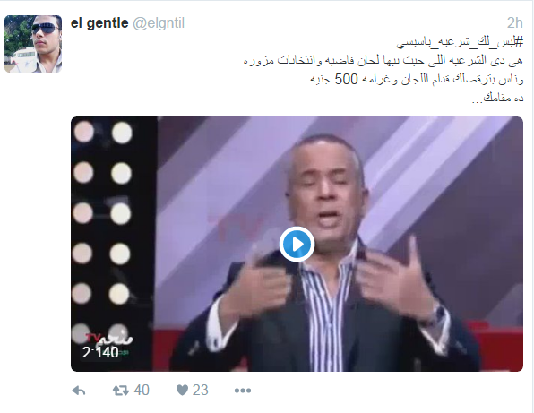View the likes count of 23
Image resolution: width=534 pixels, height=413 pixels.
(201, 391)
